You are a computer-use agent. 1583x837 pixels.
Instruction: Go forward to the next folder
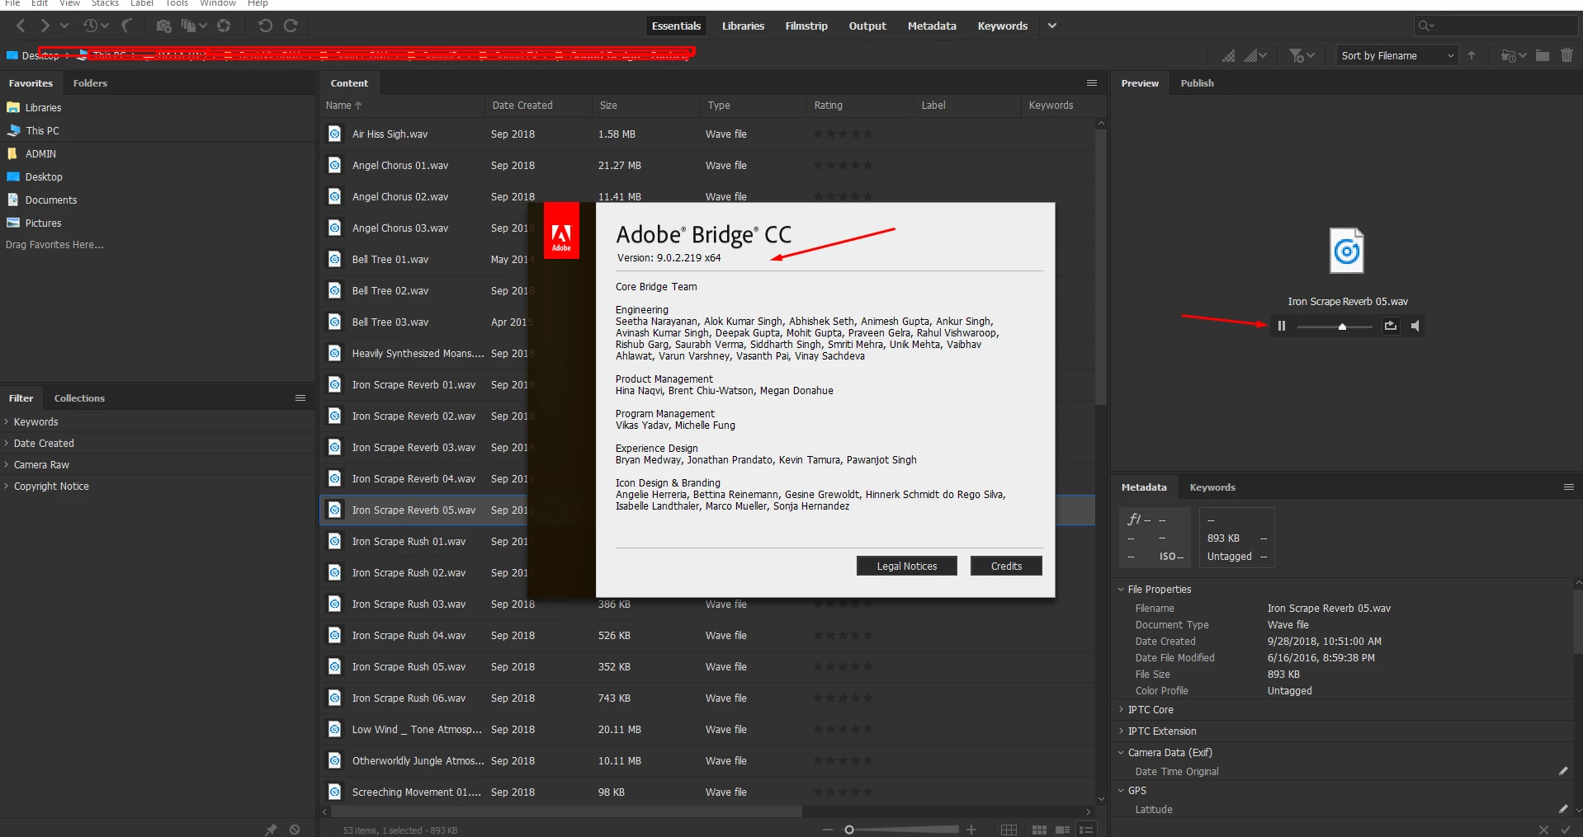coord(45,26)
